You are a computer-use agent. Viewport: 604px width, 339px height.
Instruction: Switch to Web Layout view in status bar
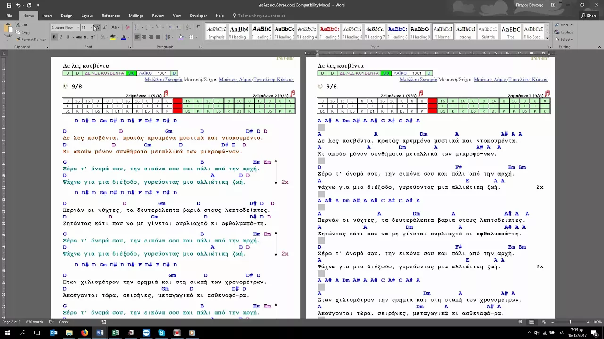tap(543, 322)
